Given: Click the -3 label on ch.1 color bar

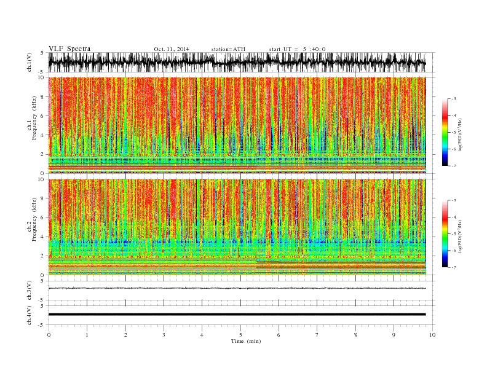Looking at the screenshot, I should (454, 99).
